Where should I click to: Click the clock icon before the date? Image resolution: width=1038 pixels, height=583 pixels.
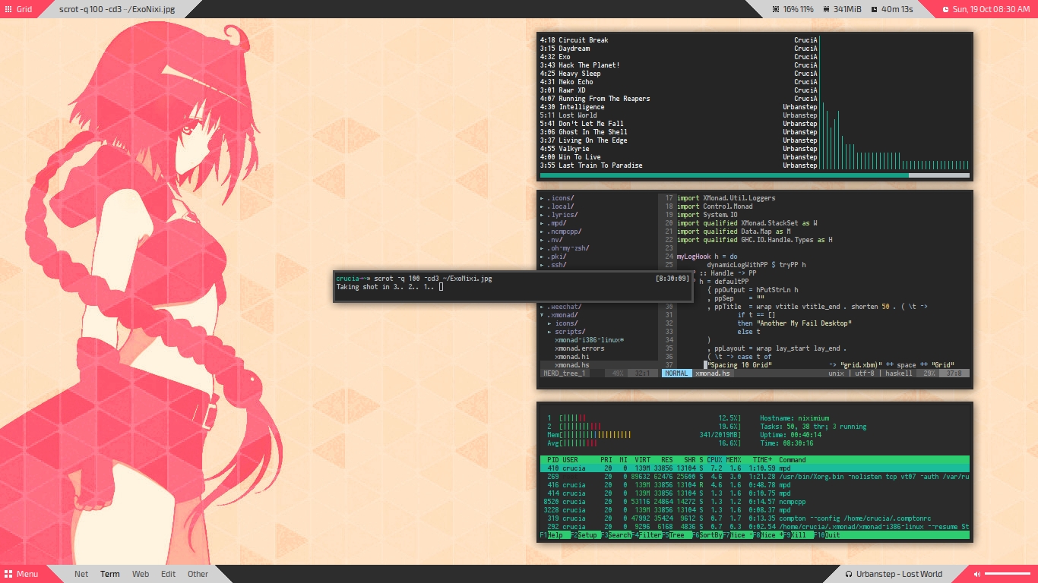point(946,9)
